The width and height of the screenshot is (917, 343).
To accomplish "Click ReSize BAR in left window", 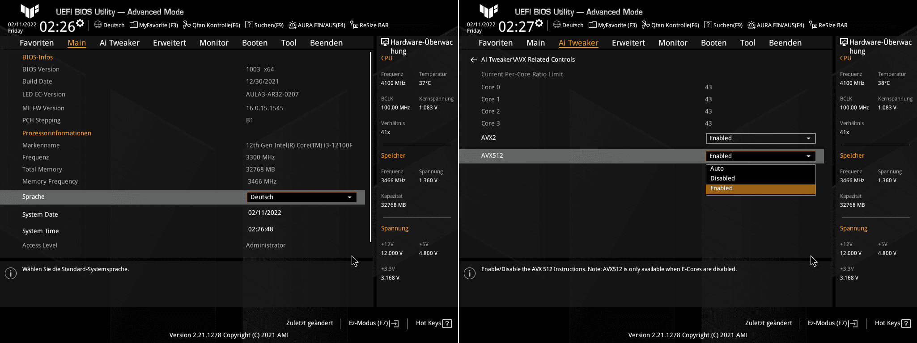I will tap(369, 25).
